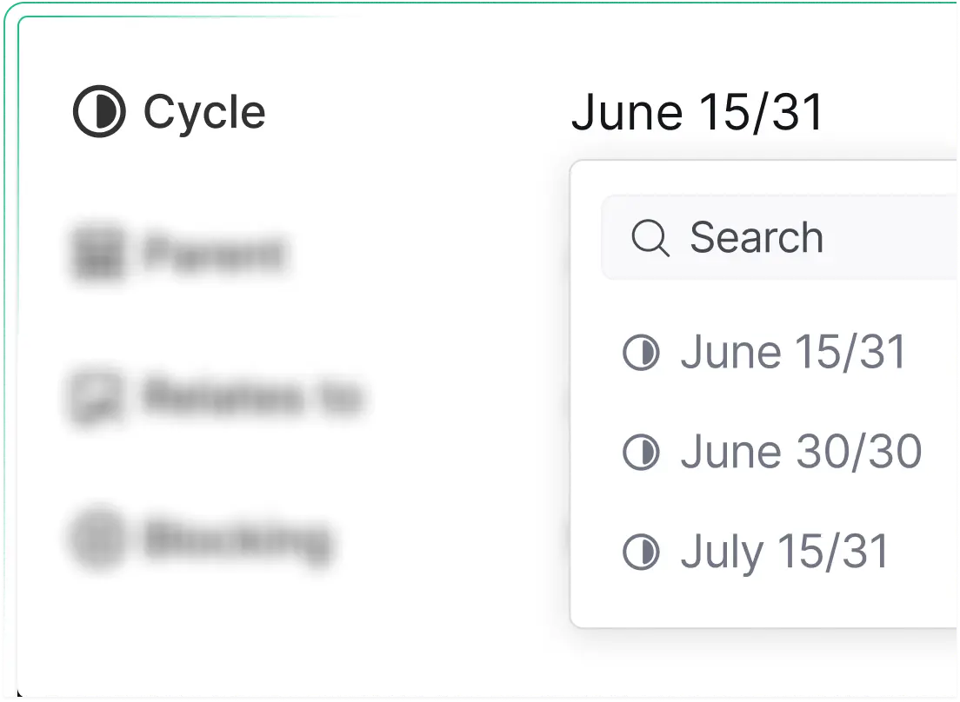Image resolution: width=960 pixels, height=702 pixels.
Task: Click the Search placeholder text
Action: click(x=755, y=236)
